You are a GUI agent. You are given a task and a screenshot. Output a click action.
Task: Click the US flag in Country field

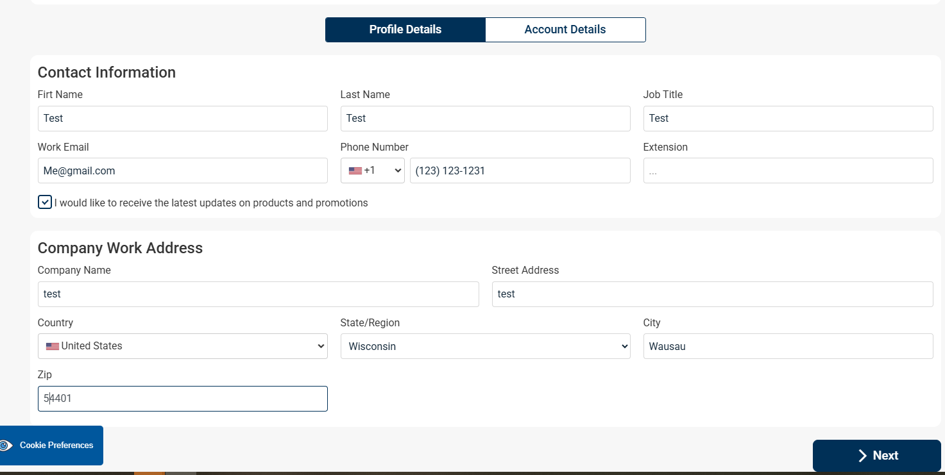click(x=53, y=346)
